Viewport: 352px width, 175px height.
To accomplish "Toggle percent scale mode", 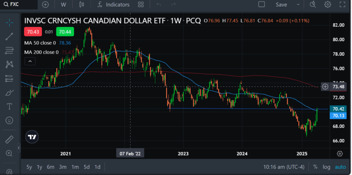I will pos(315,167).
